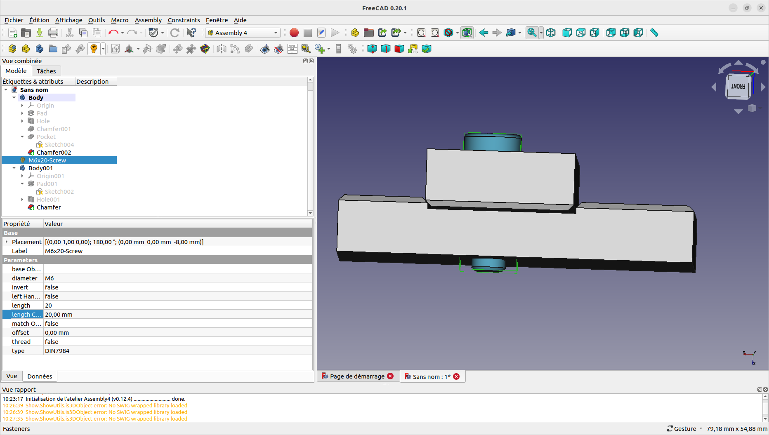769x435 pixels.
Task: Select Chamfer002 in the model tree
Action: click(54, 153)
